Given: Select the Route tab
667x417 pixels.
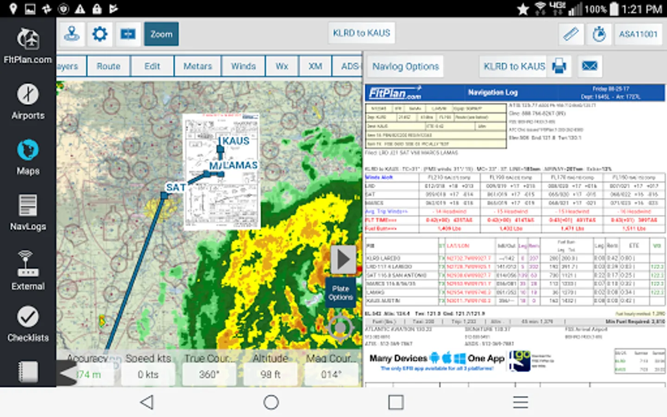Looking at the screenshot, I should pyautogui.click(x=108, y=66).
